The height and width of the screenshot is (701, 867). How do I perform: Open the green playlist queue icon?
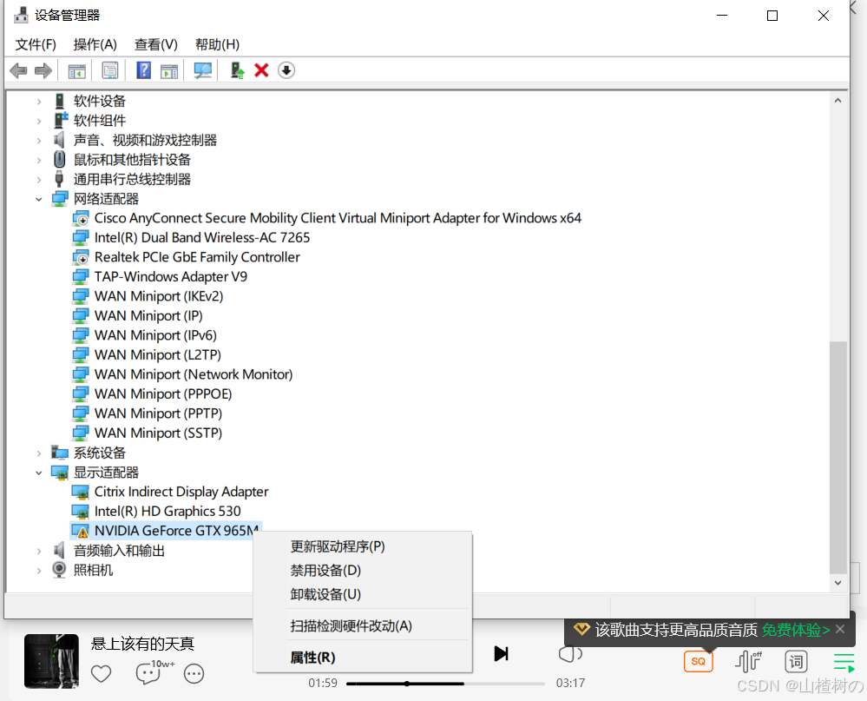[844, 662]
